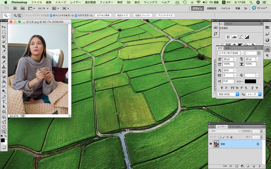Viewport: 271px width, 169px height.
Task: Select the Path Selection arrow tool
Action: pos(4,106)
